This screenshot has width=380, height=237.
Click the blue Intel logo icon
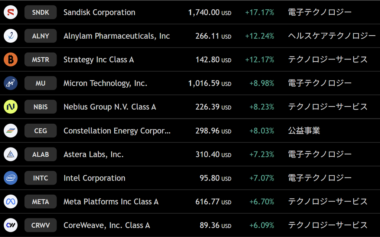[x=11, y=178]
